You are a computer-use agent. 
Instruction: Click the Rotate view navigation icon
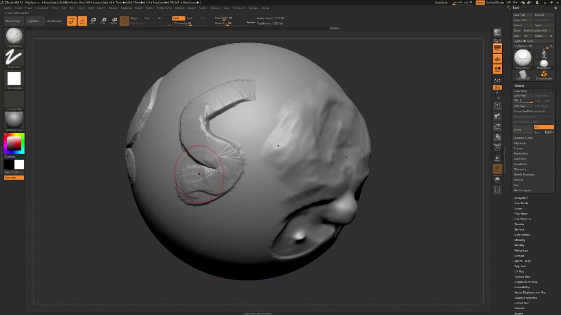click(497, 137)
